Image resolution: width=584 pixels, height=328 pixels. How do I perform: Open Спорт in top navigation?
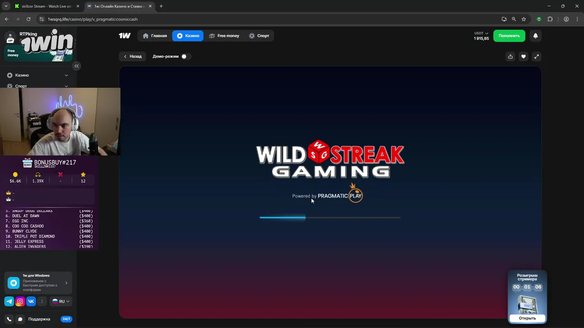pos(259,36)
